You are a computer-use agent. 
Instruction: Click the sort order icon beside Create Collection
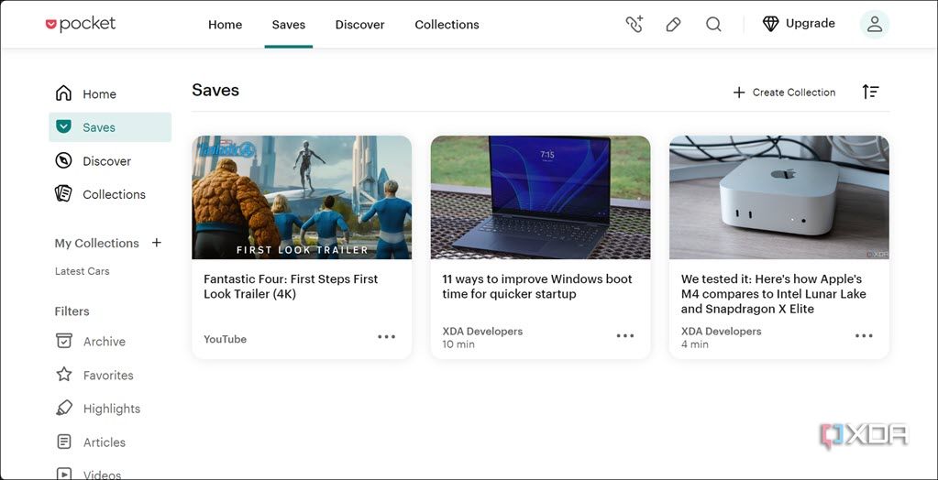(x=870, y=92)
